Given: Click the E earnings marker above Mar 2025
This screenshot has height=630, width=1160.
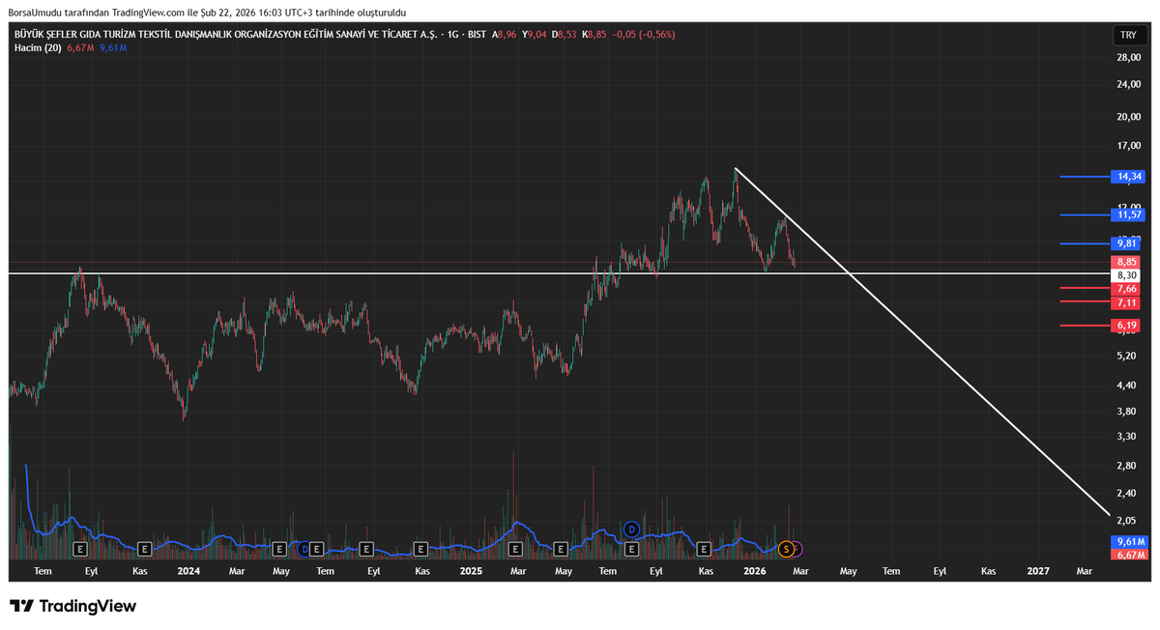Looking at the screenshot, I should [x=515, y=549].
